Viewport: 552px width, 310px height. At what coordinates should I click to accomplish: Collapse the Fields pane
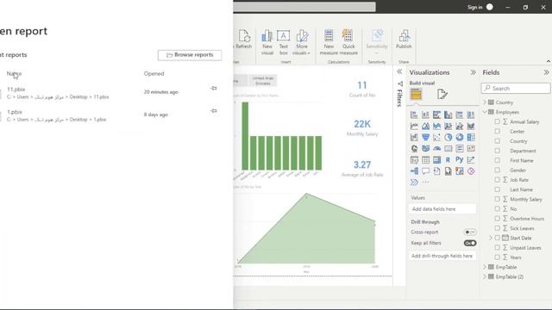(x=546, y=72)
